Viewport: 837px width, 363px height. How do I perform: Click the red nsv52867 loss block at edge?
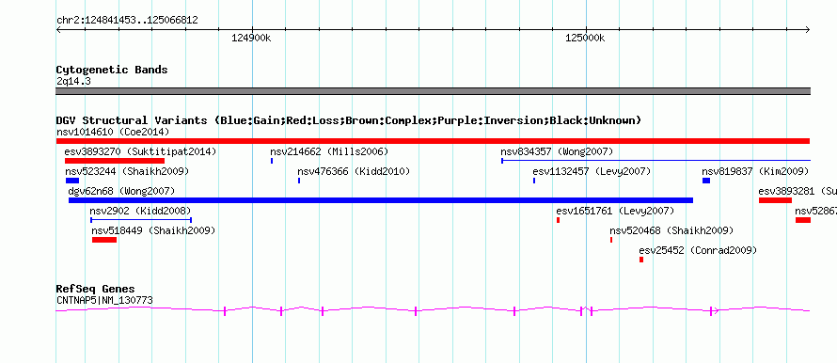point(803,220)
